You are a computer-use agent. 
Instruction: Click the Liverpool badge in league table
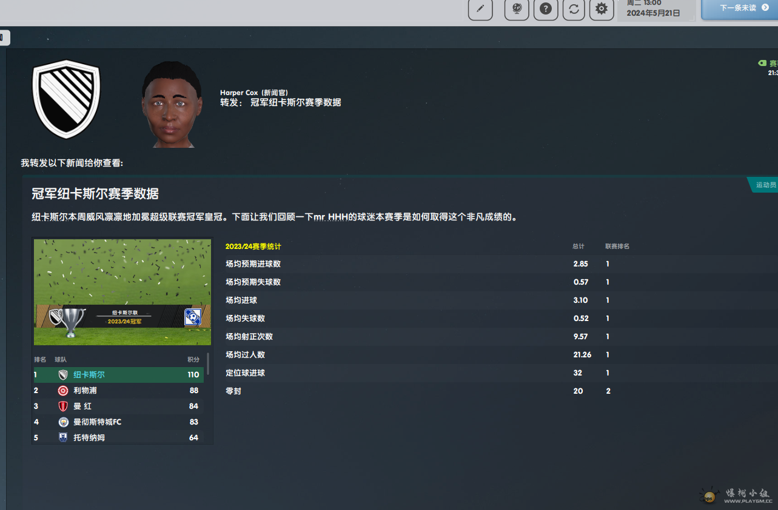pos(63,391)
